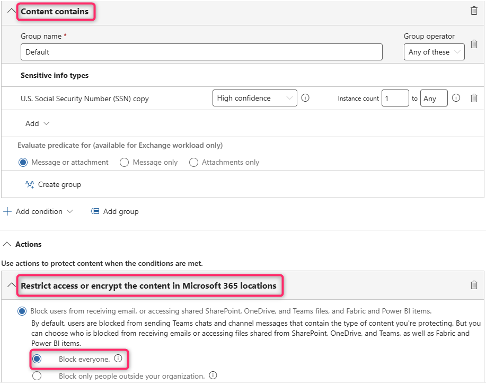Remove the U.S. Social Security Number row
Screen dimensions: 486x385
(474, 98)
